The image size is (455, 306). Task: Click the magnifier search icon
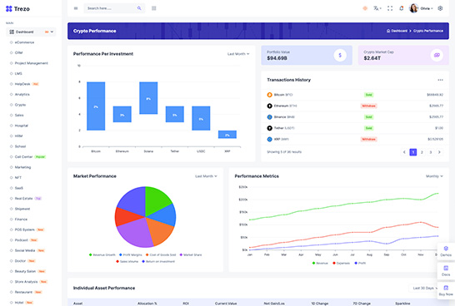click(x=139, y=8)
